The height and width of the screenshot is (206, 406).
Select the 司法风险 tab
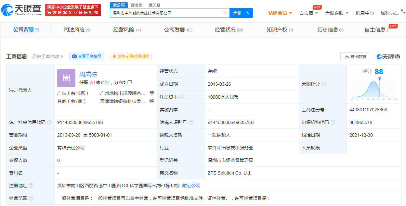[x=77, y=30]
